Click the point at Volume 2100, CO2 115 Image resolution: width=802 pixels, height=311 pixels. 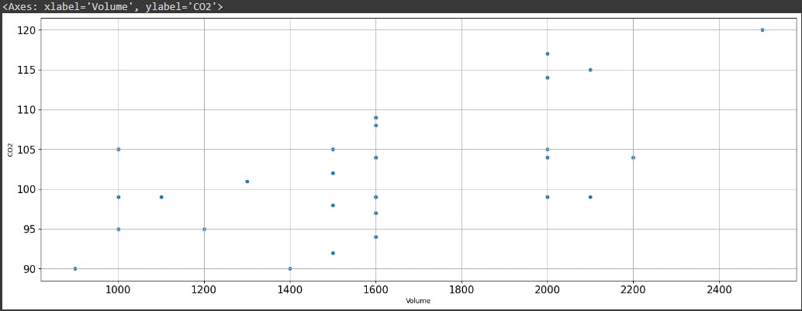pyautogui.click(x=590, y=70)
